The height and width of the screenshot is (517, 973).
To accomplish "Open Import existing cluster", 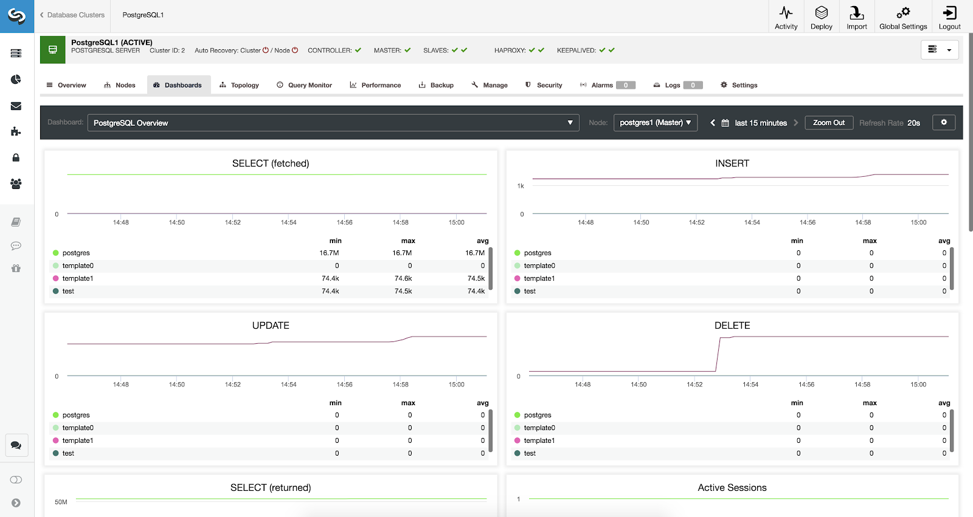I will click(x=856, y=17).
